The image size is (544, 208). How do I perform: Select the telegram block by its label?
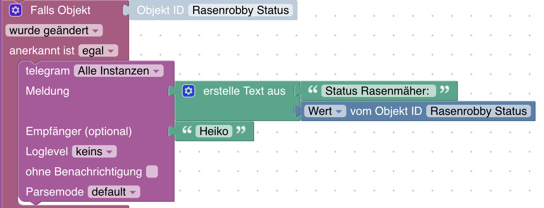[x=47, y=71]
